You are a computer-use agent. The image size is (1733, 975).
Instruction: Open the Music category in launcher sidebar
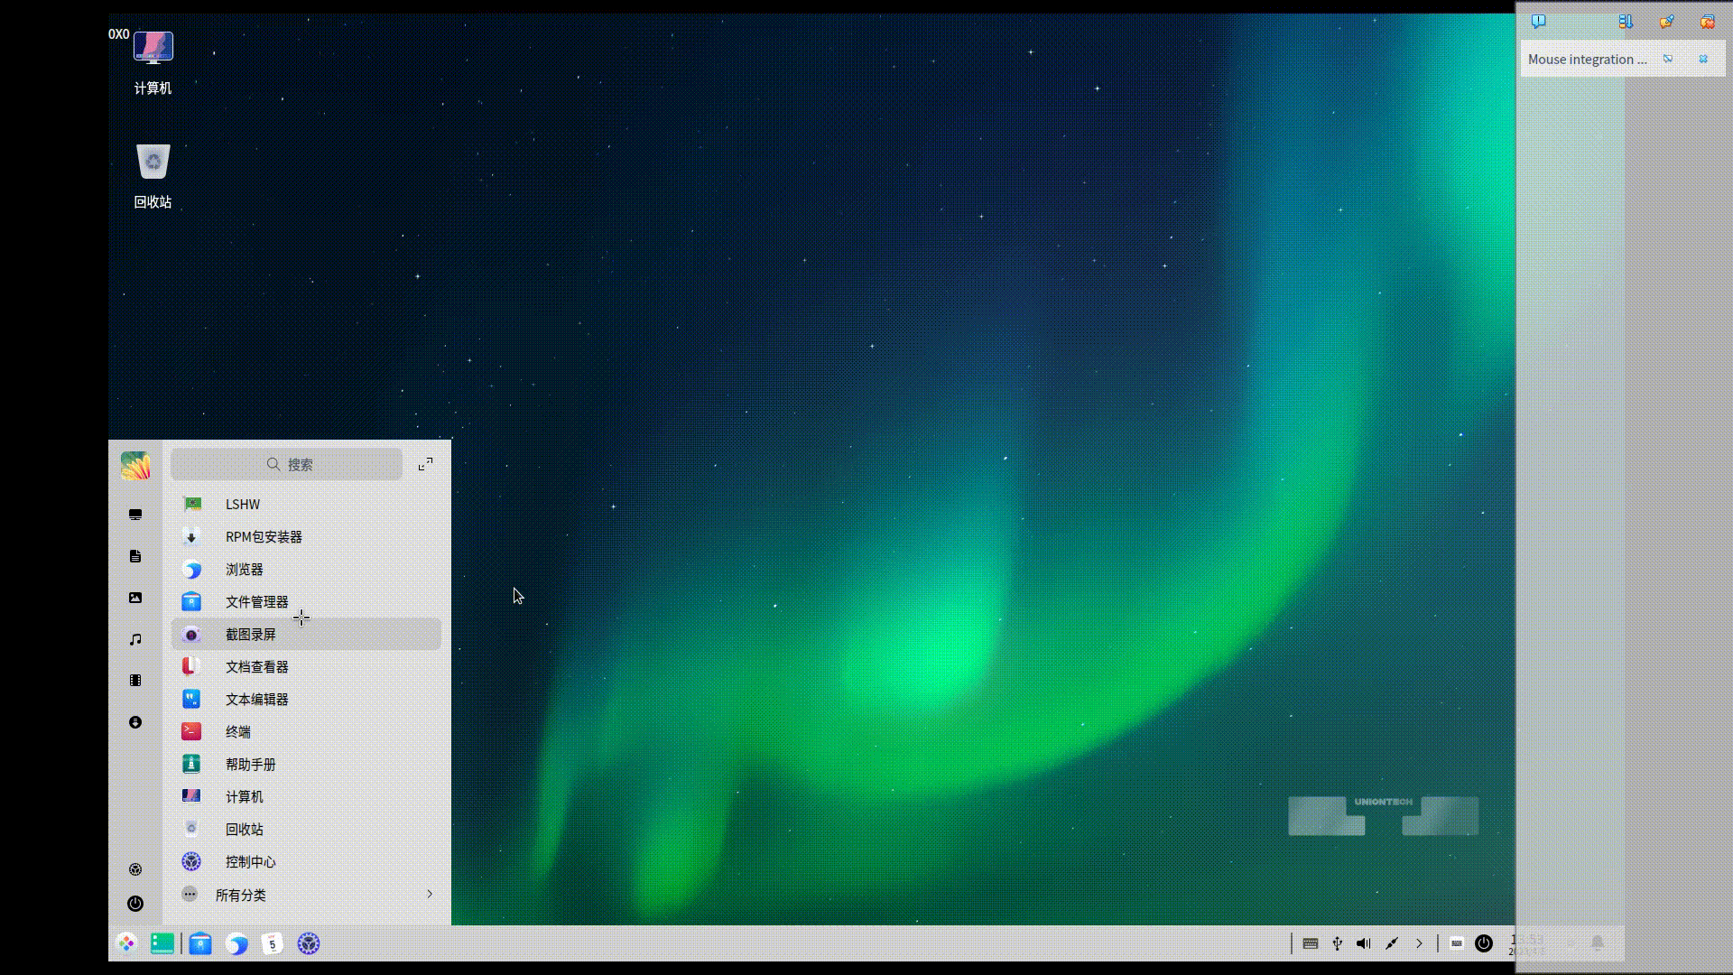click(x=135, y=639)
